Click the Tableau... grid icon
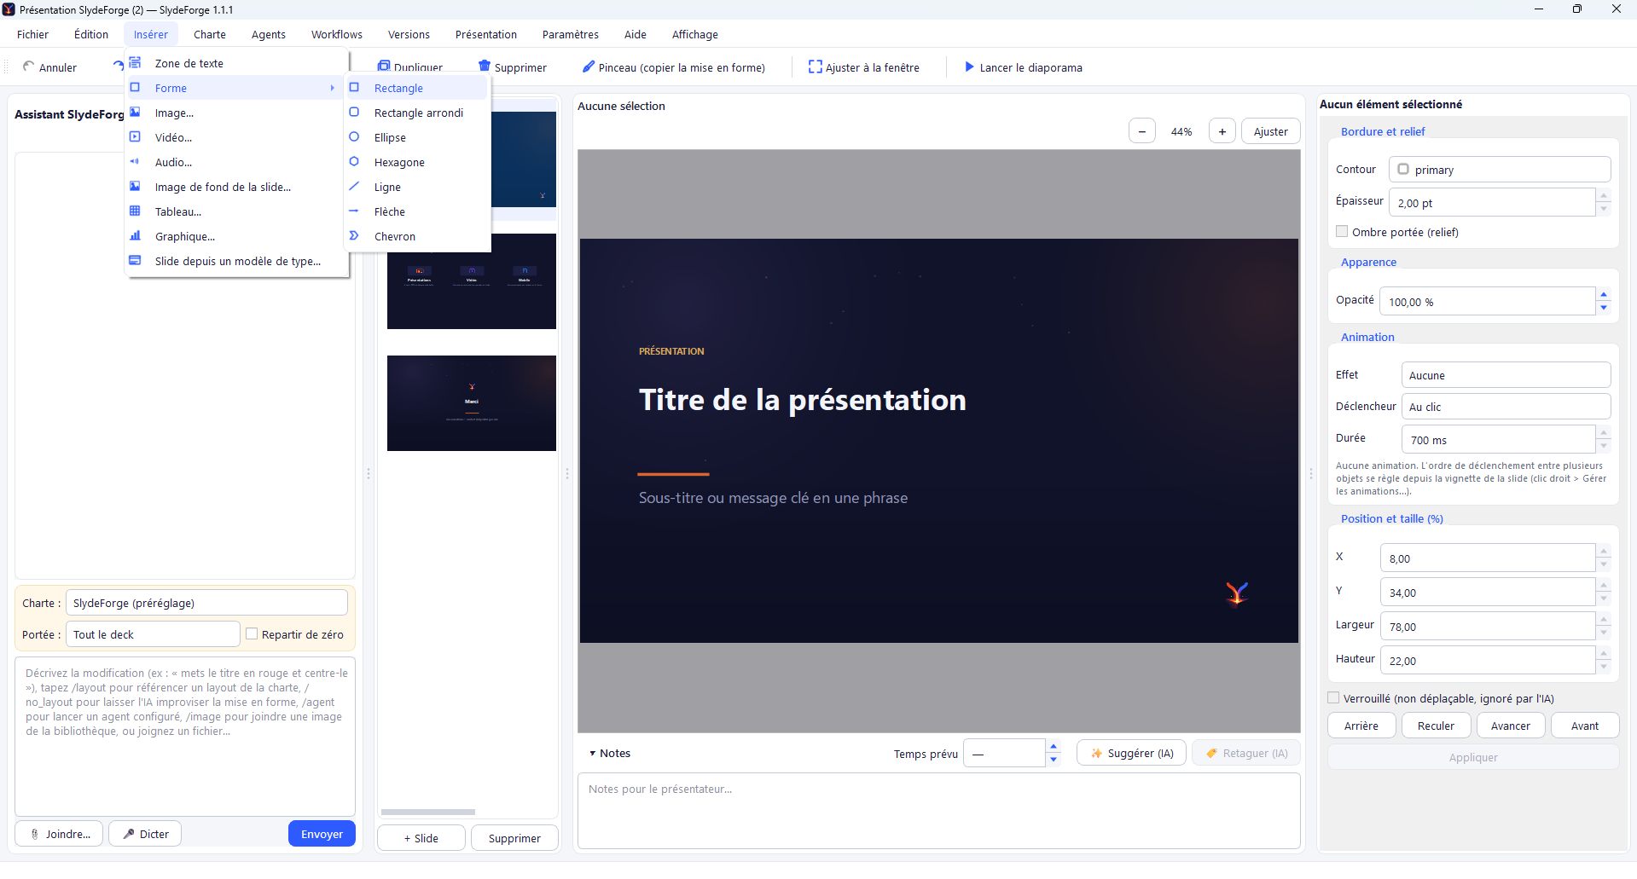 (135, 211)
